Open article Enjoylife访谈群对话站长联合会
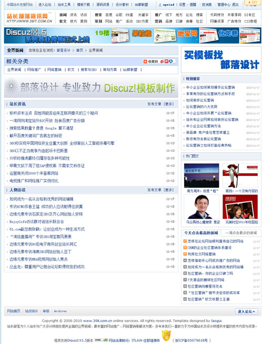 coord(37,222)
